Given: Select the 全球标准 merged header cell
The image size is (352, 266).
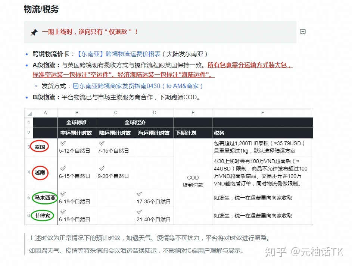Looking at the screenshot, I should pos(77,122).
